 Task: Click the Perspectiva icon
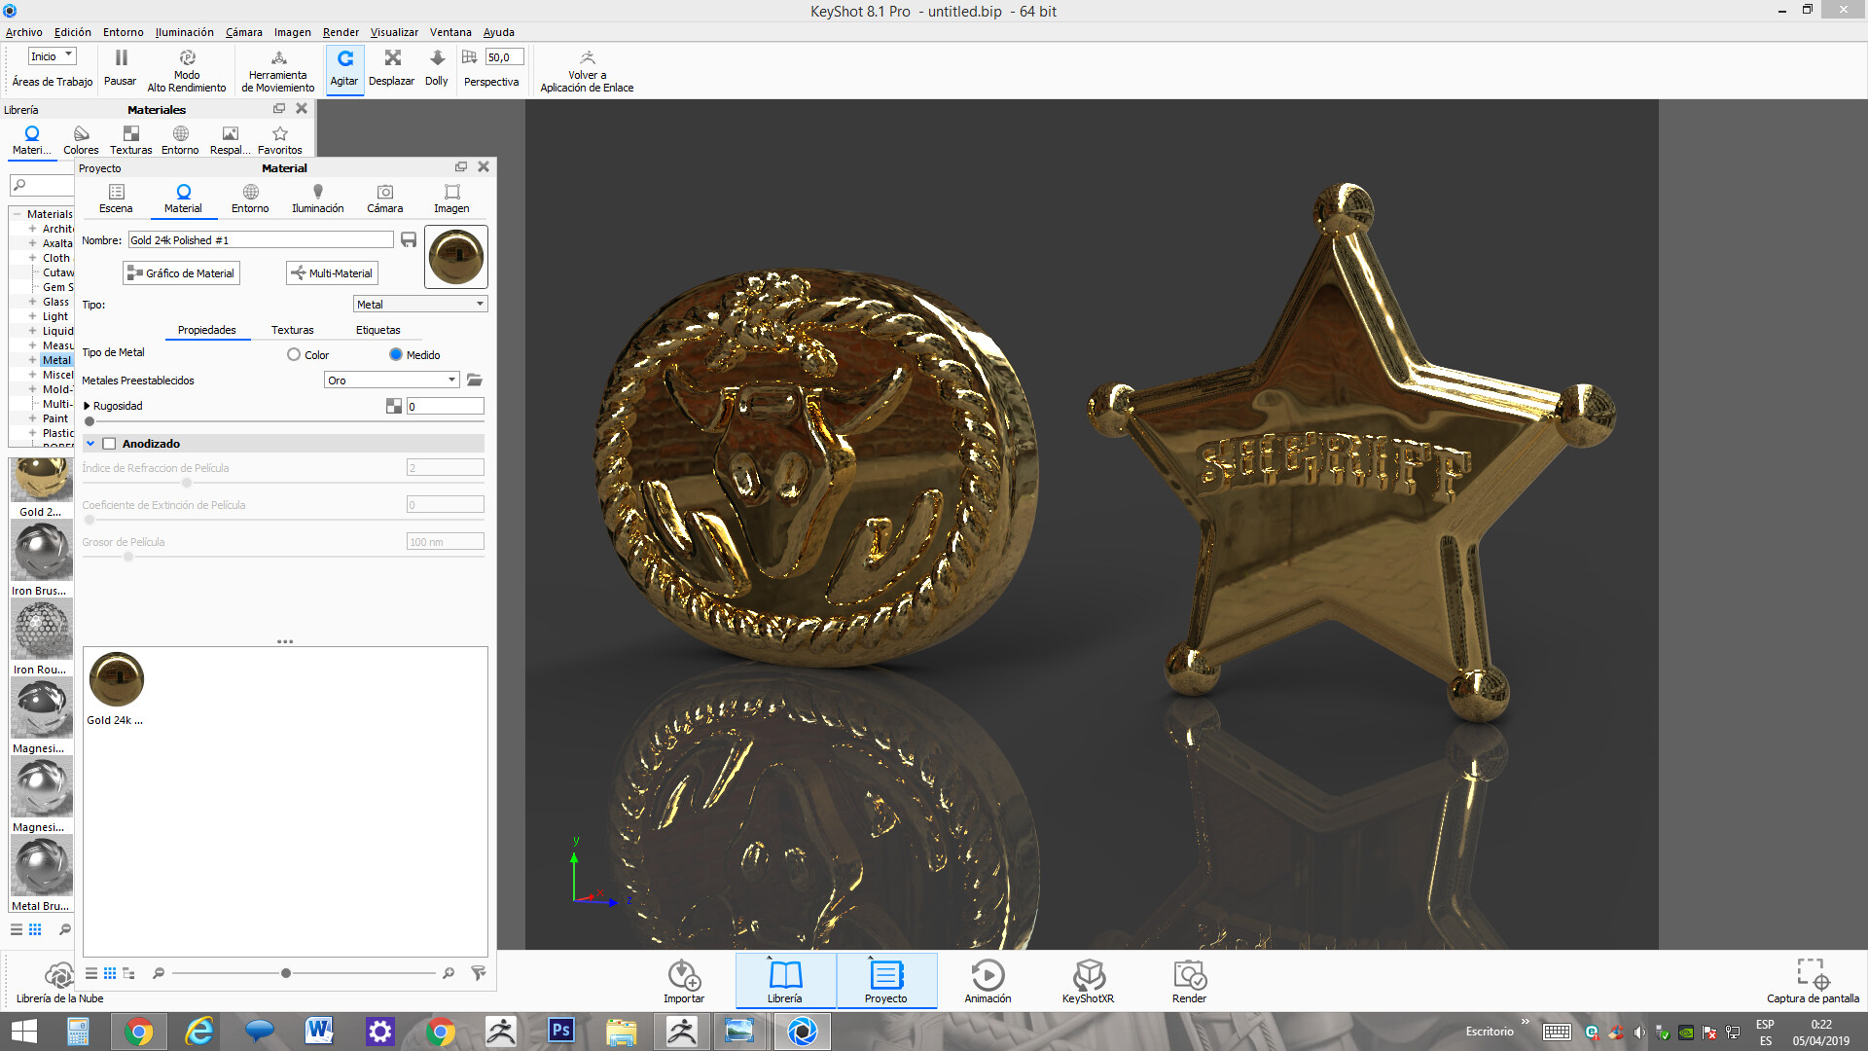pos(470,57)
